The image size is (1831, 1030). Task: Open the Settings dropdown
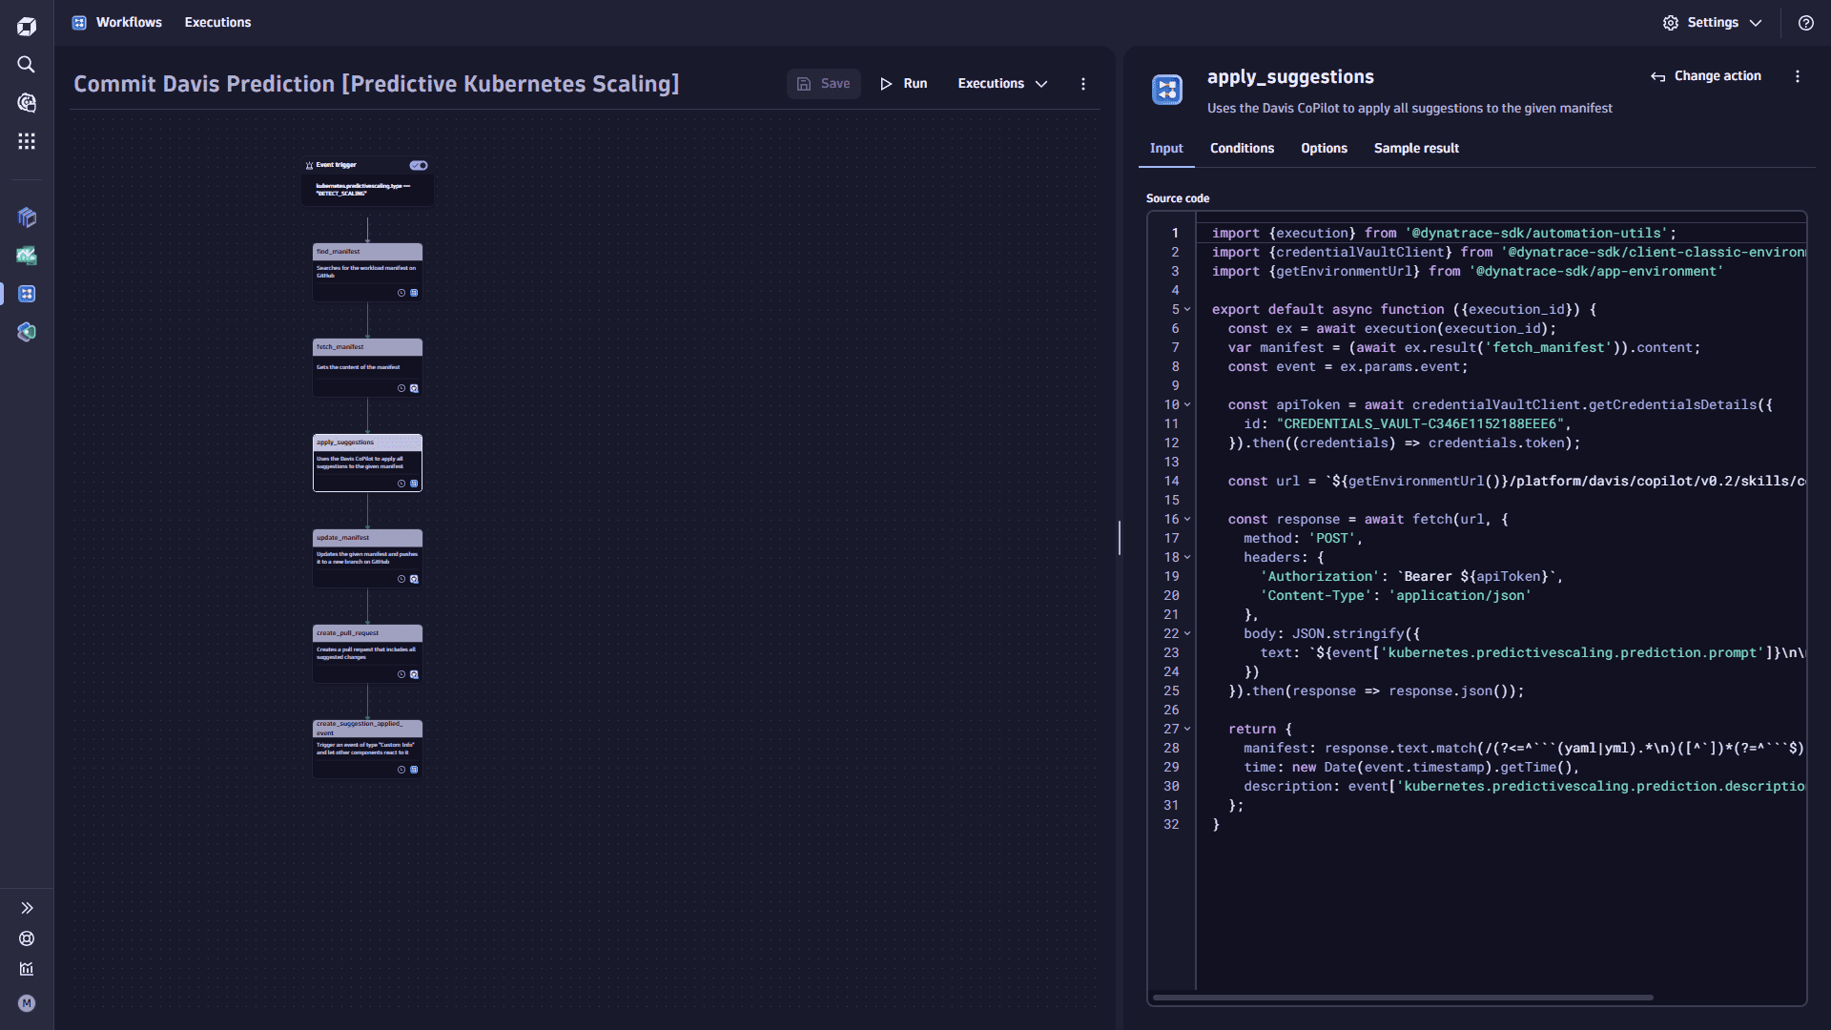(x=1713, y=23)
